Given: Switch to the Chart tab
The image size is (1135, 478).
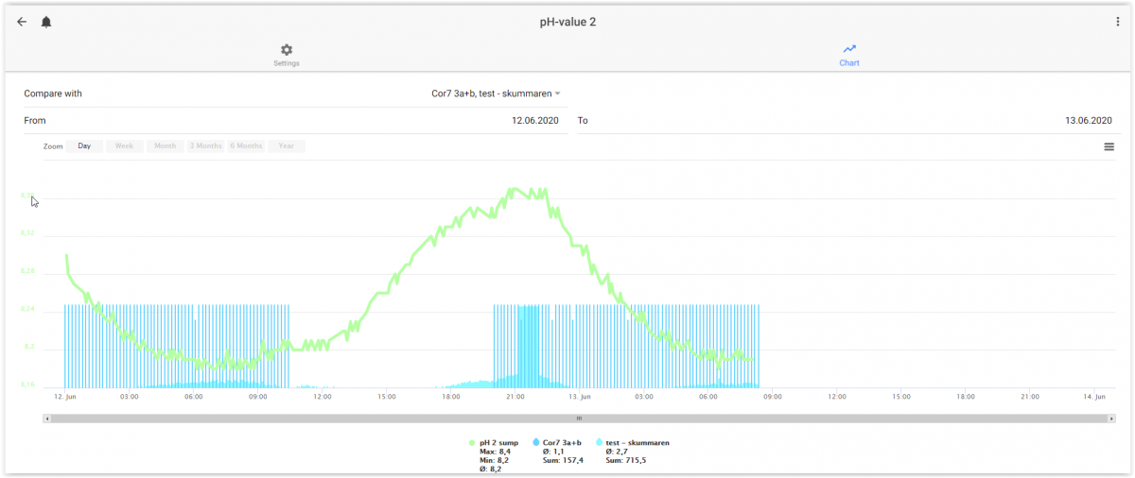Looking at the screenshot, I should point(849,55).
